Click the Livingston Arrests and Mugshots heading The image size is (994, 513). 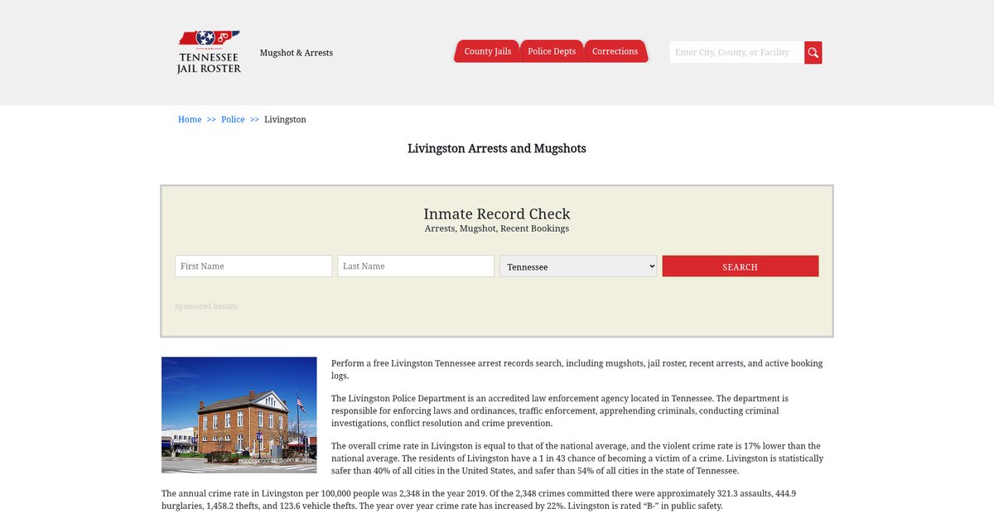(497, 149)
